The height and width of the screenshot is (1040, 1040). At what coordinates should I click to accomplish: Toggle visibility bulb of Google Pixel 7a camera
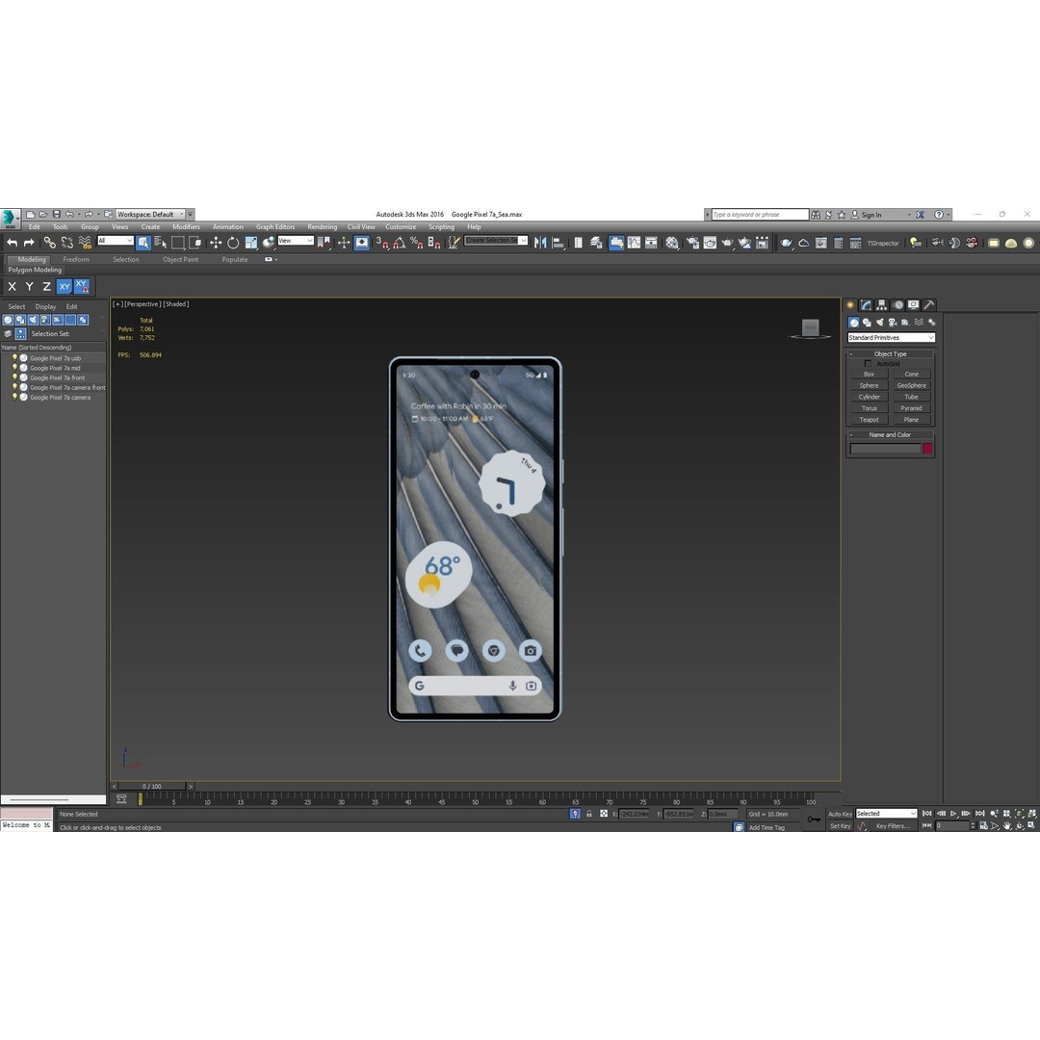click(14, 398)
